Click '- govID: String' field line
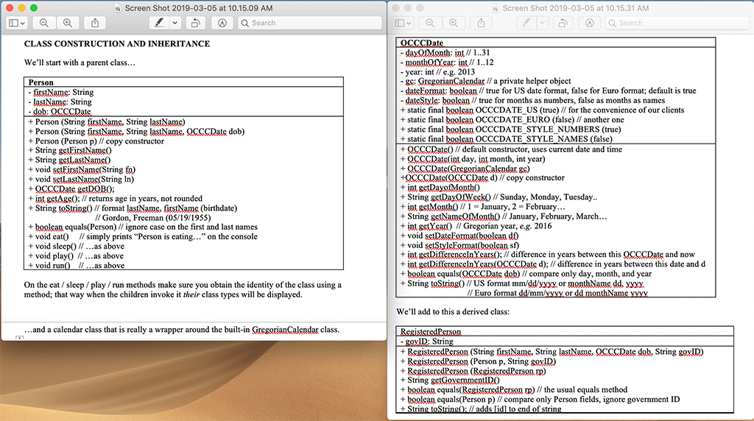 [427, 342]
